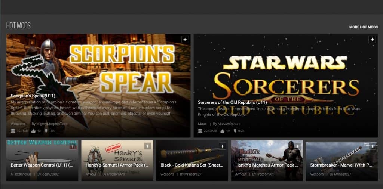Viewport: 383px width, 189px height.
Task: Select Armour category on Samurai Armor Pack card
Action: point(91,174)
